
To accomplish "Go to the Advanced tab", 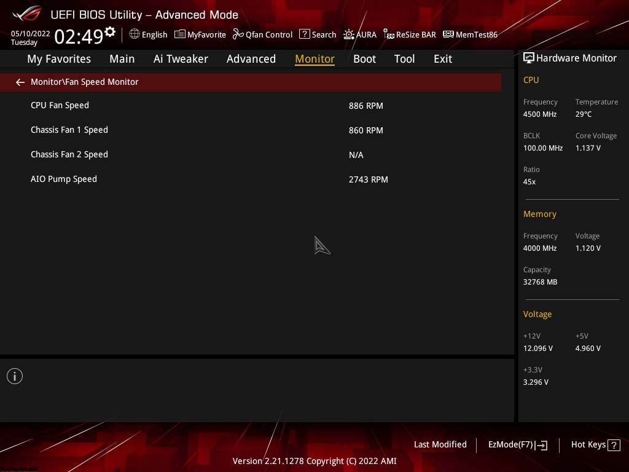I will coord(251,59).
